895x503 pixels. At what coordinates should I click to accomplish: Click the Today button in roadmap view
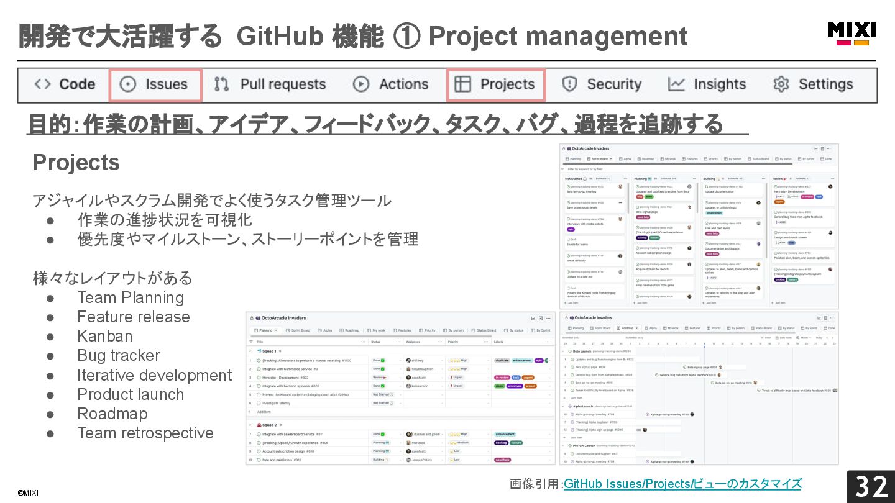(x=819, y=338)
